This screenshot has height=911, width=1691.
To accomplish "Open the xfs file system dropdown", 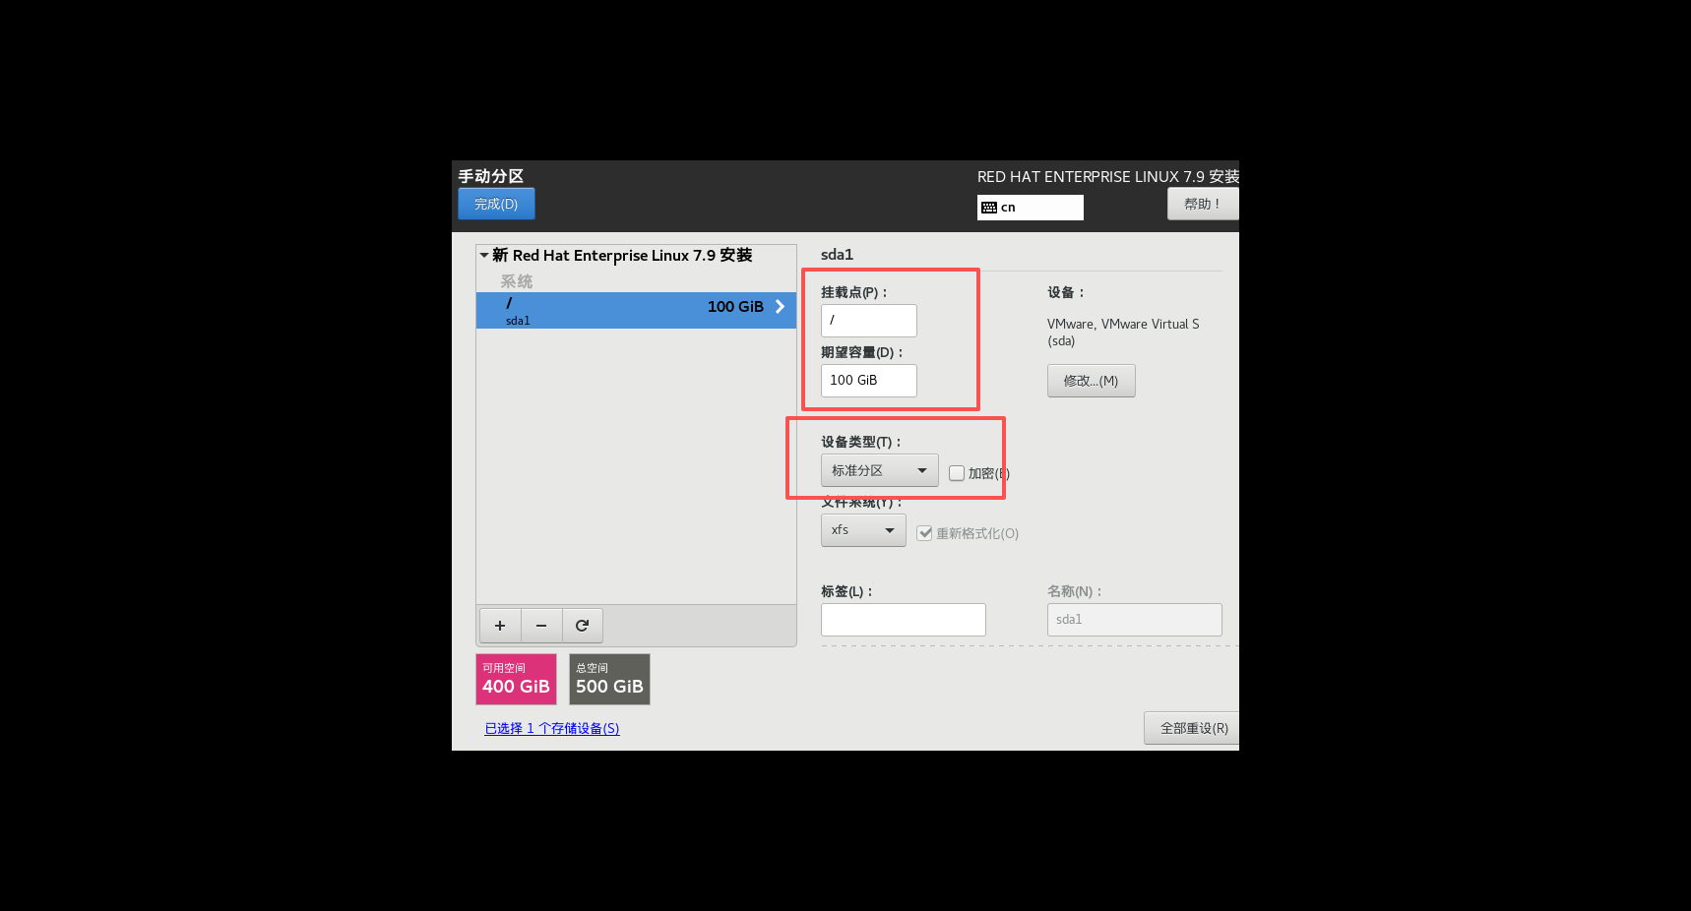I will [863, 530].
